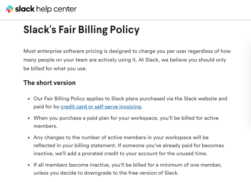Image resolution: width=251 pixels, height=182 pixels.
Task: Click the "Slack's Fair Billing Policy" page title
Action: point(81,30)
